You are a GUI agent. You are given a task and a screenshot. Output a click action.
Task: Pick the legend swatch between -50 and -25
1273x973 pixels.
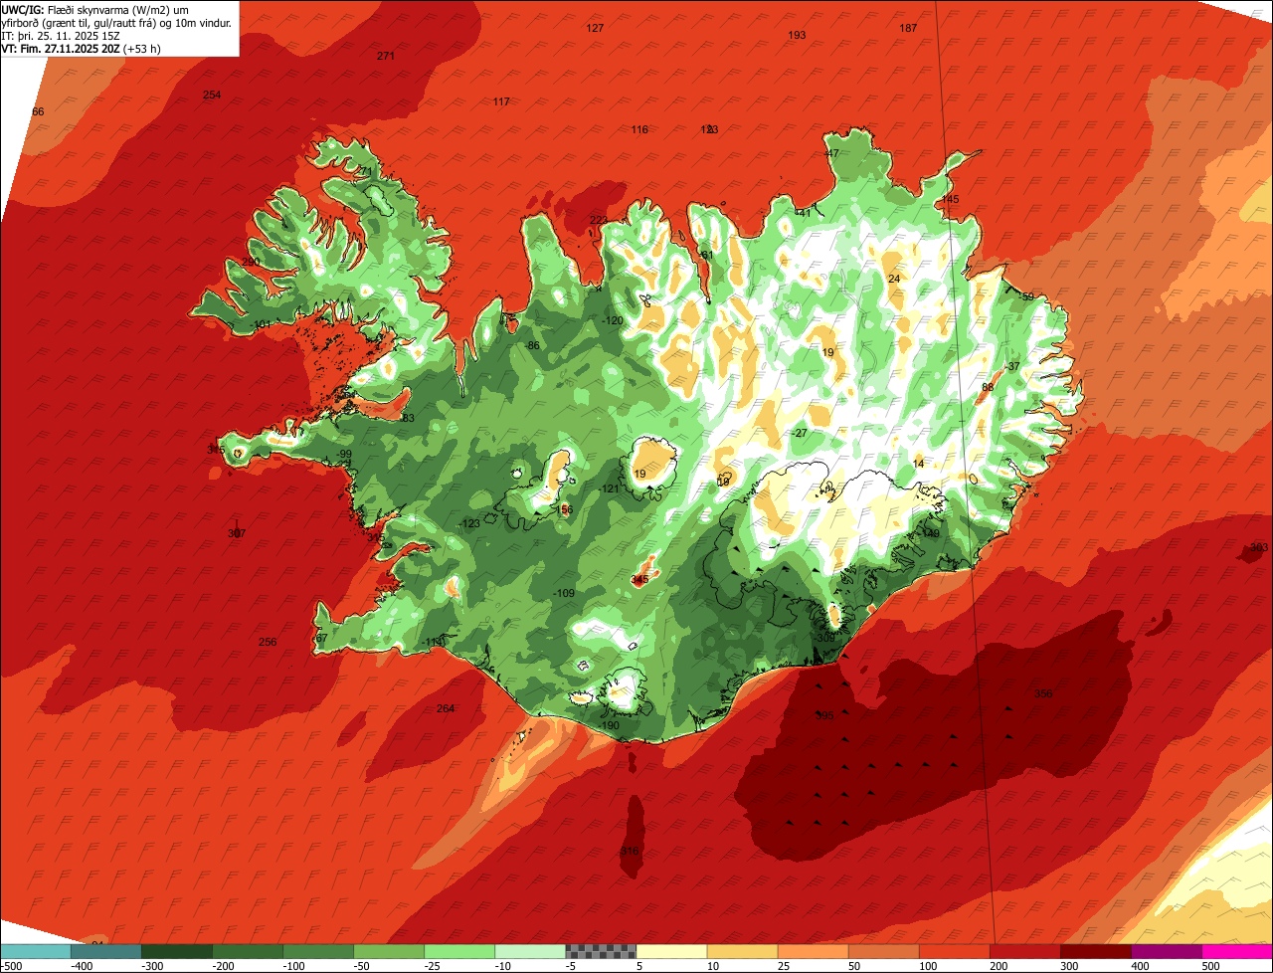click(389, 951)
